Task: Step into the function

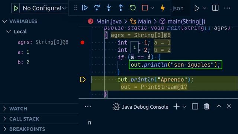Action: [x=109, y=8]
